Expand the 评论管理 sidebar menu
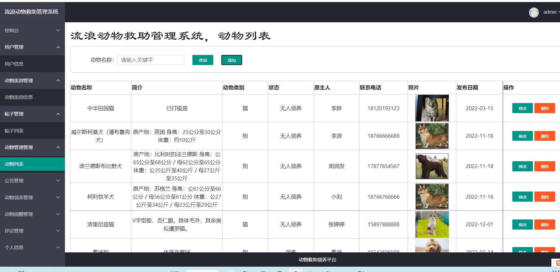This screenshot has width=560, height=272. pos(32,231)
